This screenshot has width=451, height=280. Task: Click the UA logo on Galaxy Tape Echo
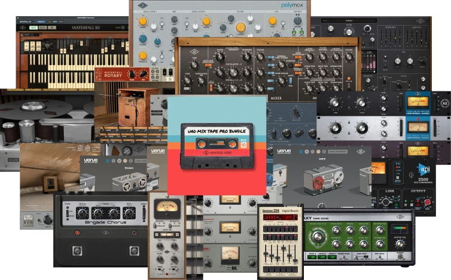pos(400,217)
